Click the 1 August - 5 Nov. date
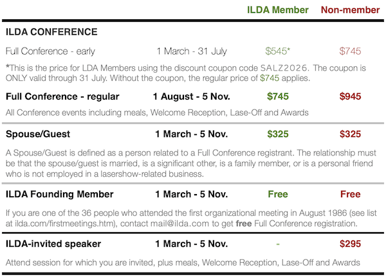The image size is (386, 277). click(x=192, y=96)
